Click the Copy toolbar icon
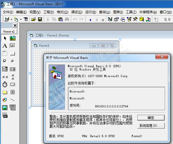The image size is (173, 144). 54,19
